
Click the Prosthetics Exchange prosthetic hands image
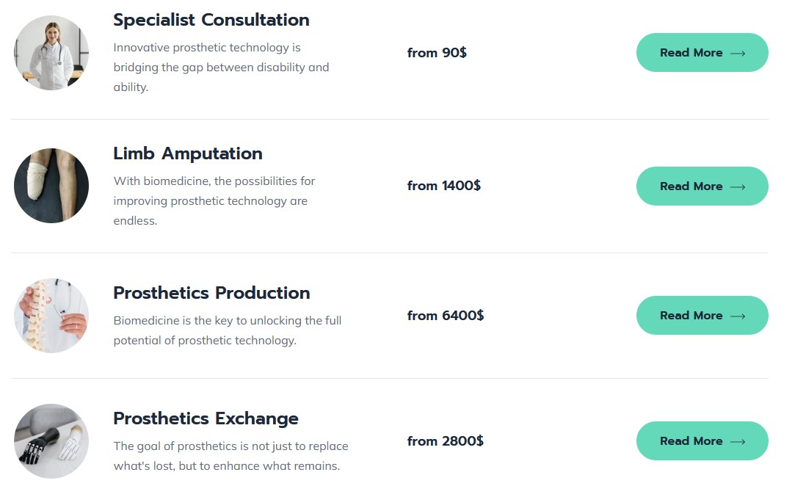tap(51, 441)
